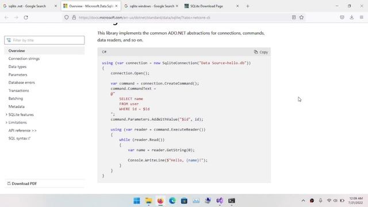The height and width of the screenshot is (207, 368).
Task: Open Wi-Fi network tray icon
Action: pos(329,201)
